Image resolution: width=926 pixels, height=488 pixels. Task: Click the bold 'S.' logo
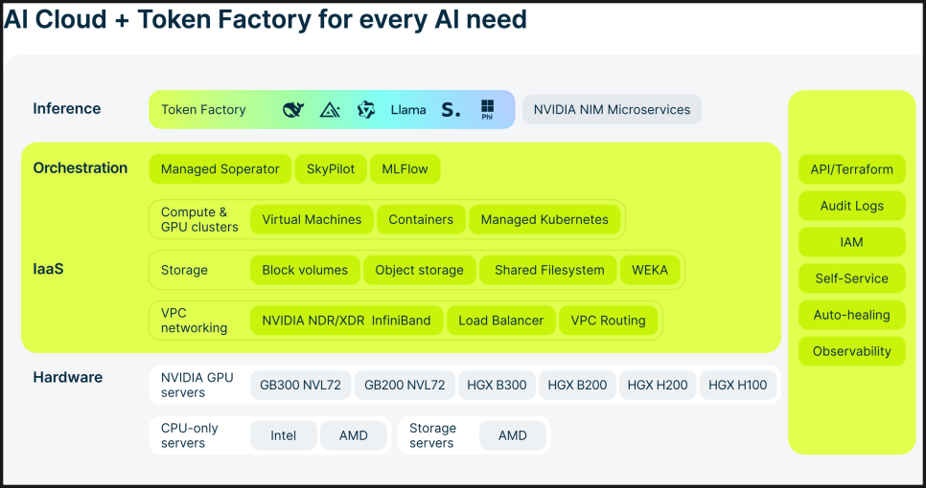[451, 110]
